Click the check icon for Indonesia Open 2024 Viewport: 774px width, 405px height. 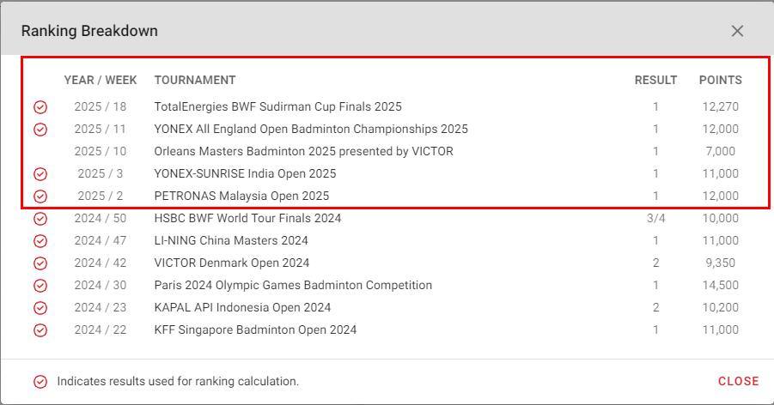[40, 308]
